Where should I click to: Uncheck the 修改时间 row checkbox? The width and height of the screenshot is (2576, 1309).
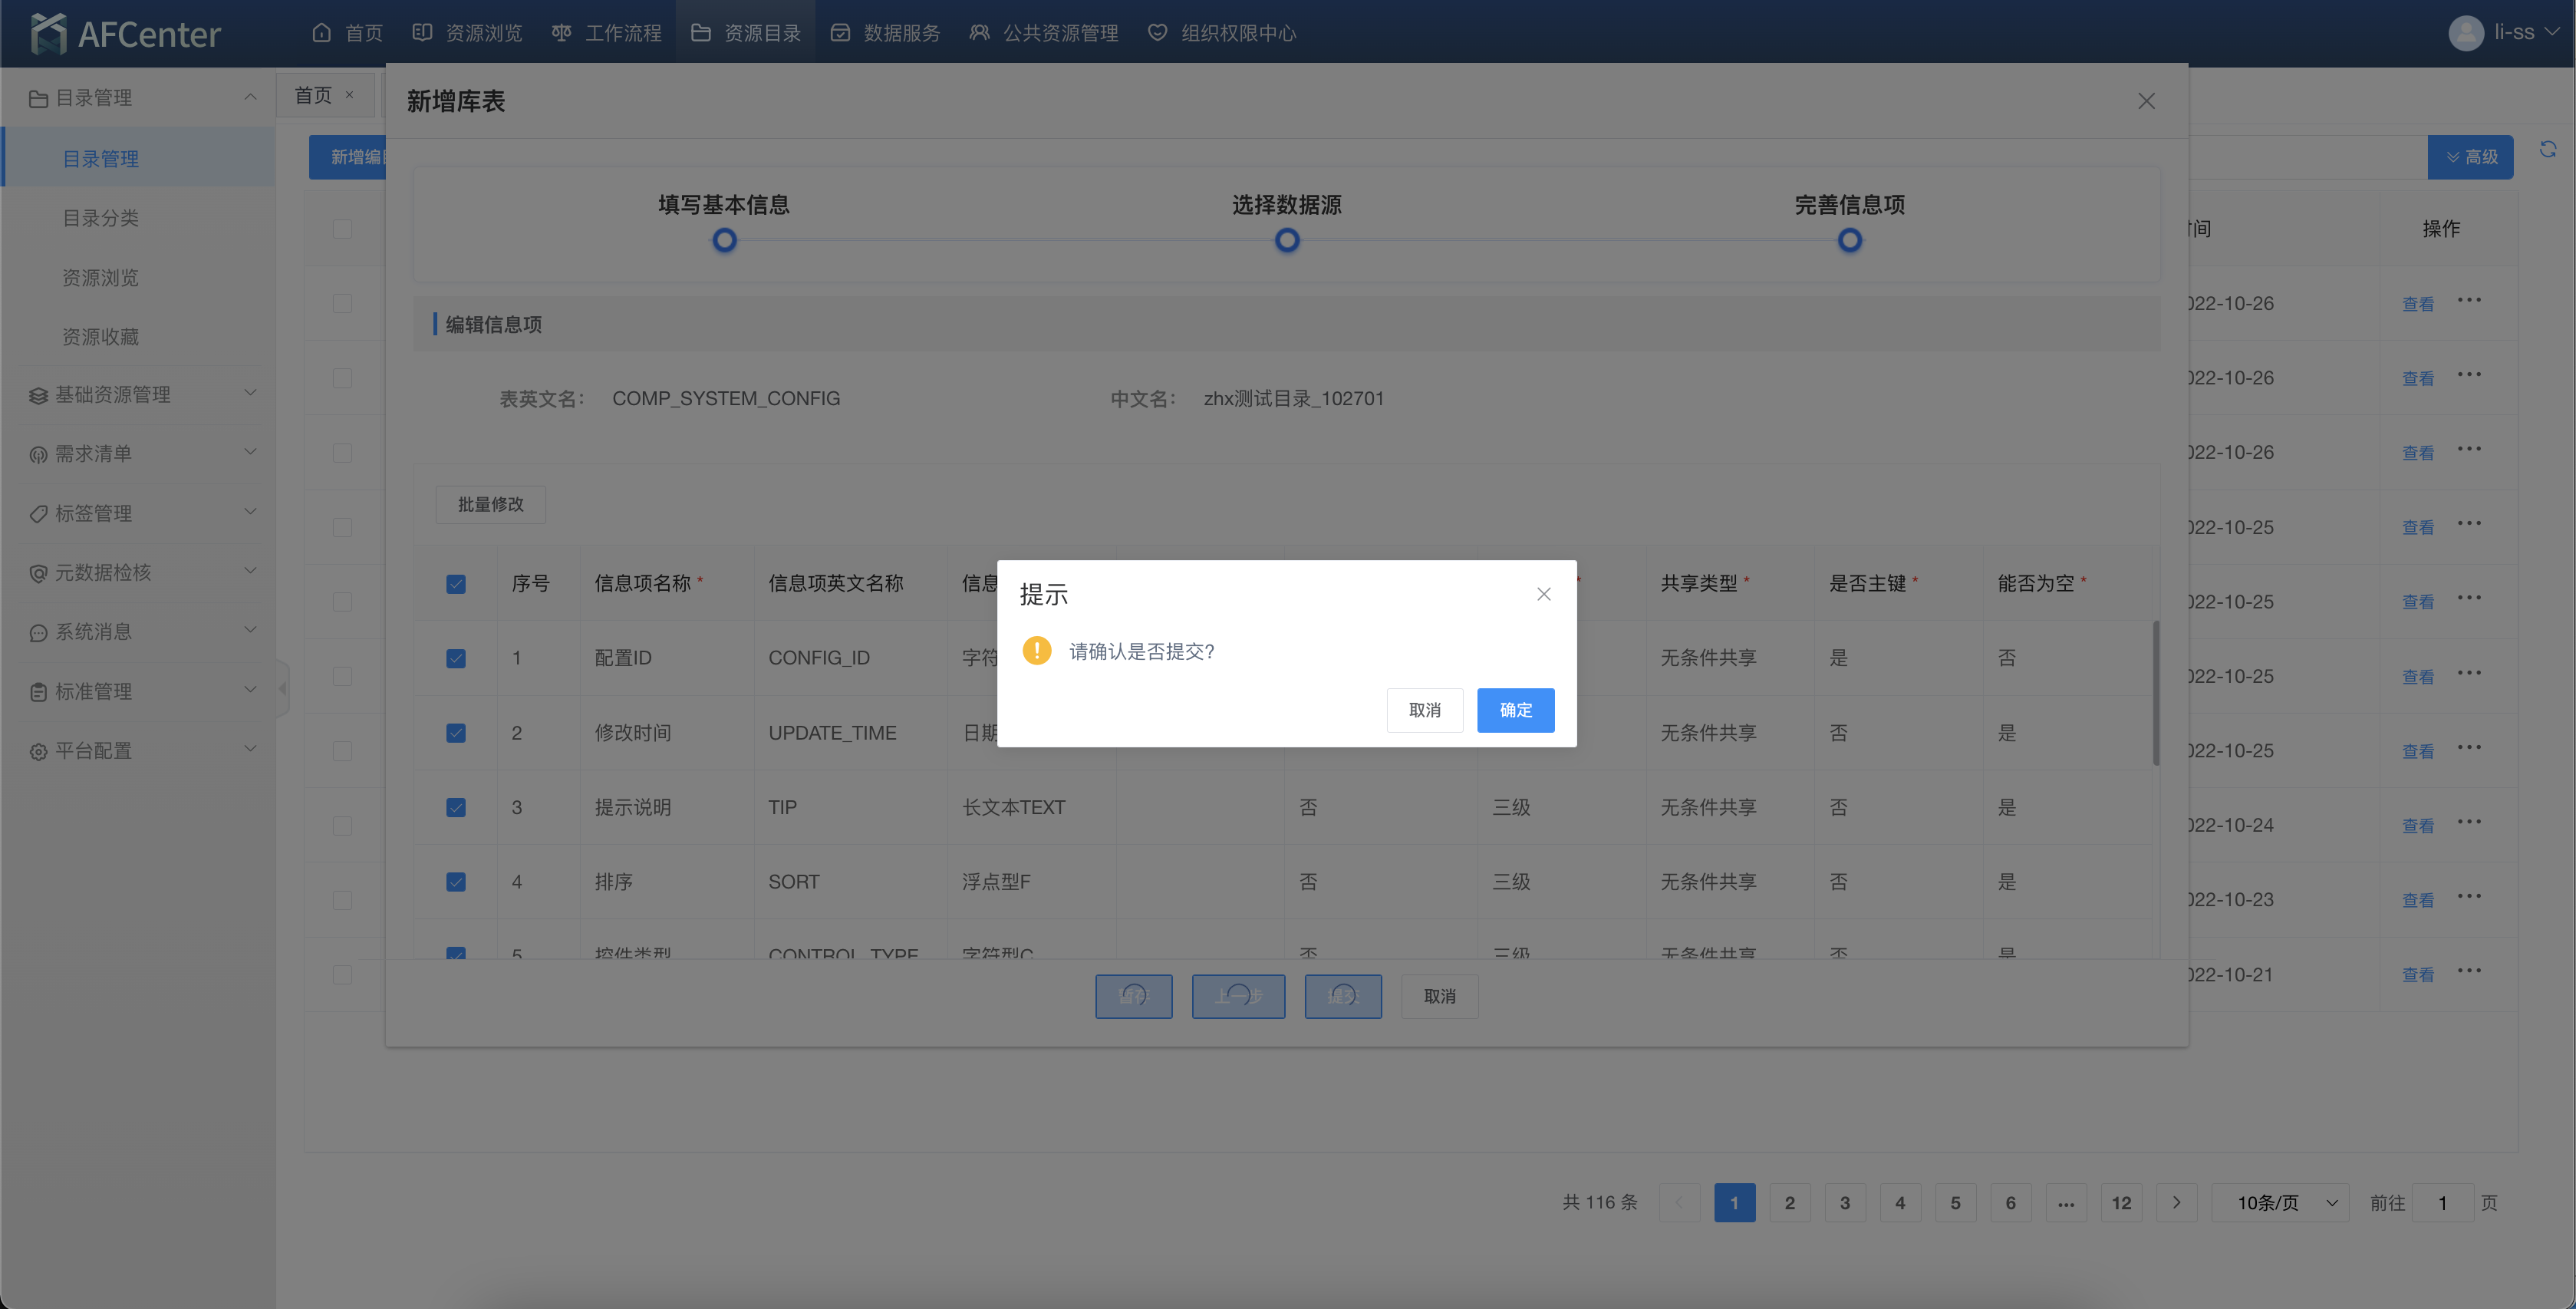click(456, 733)
